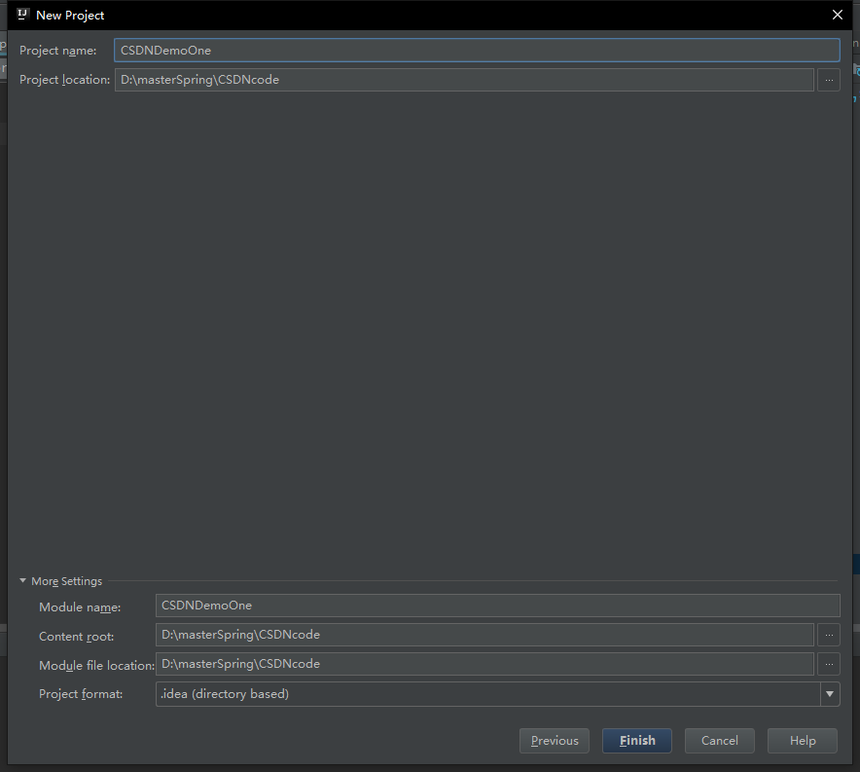The width and height of the screenshot is (860, 772).
Task: Click the Module file location field
Action: 484,664
